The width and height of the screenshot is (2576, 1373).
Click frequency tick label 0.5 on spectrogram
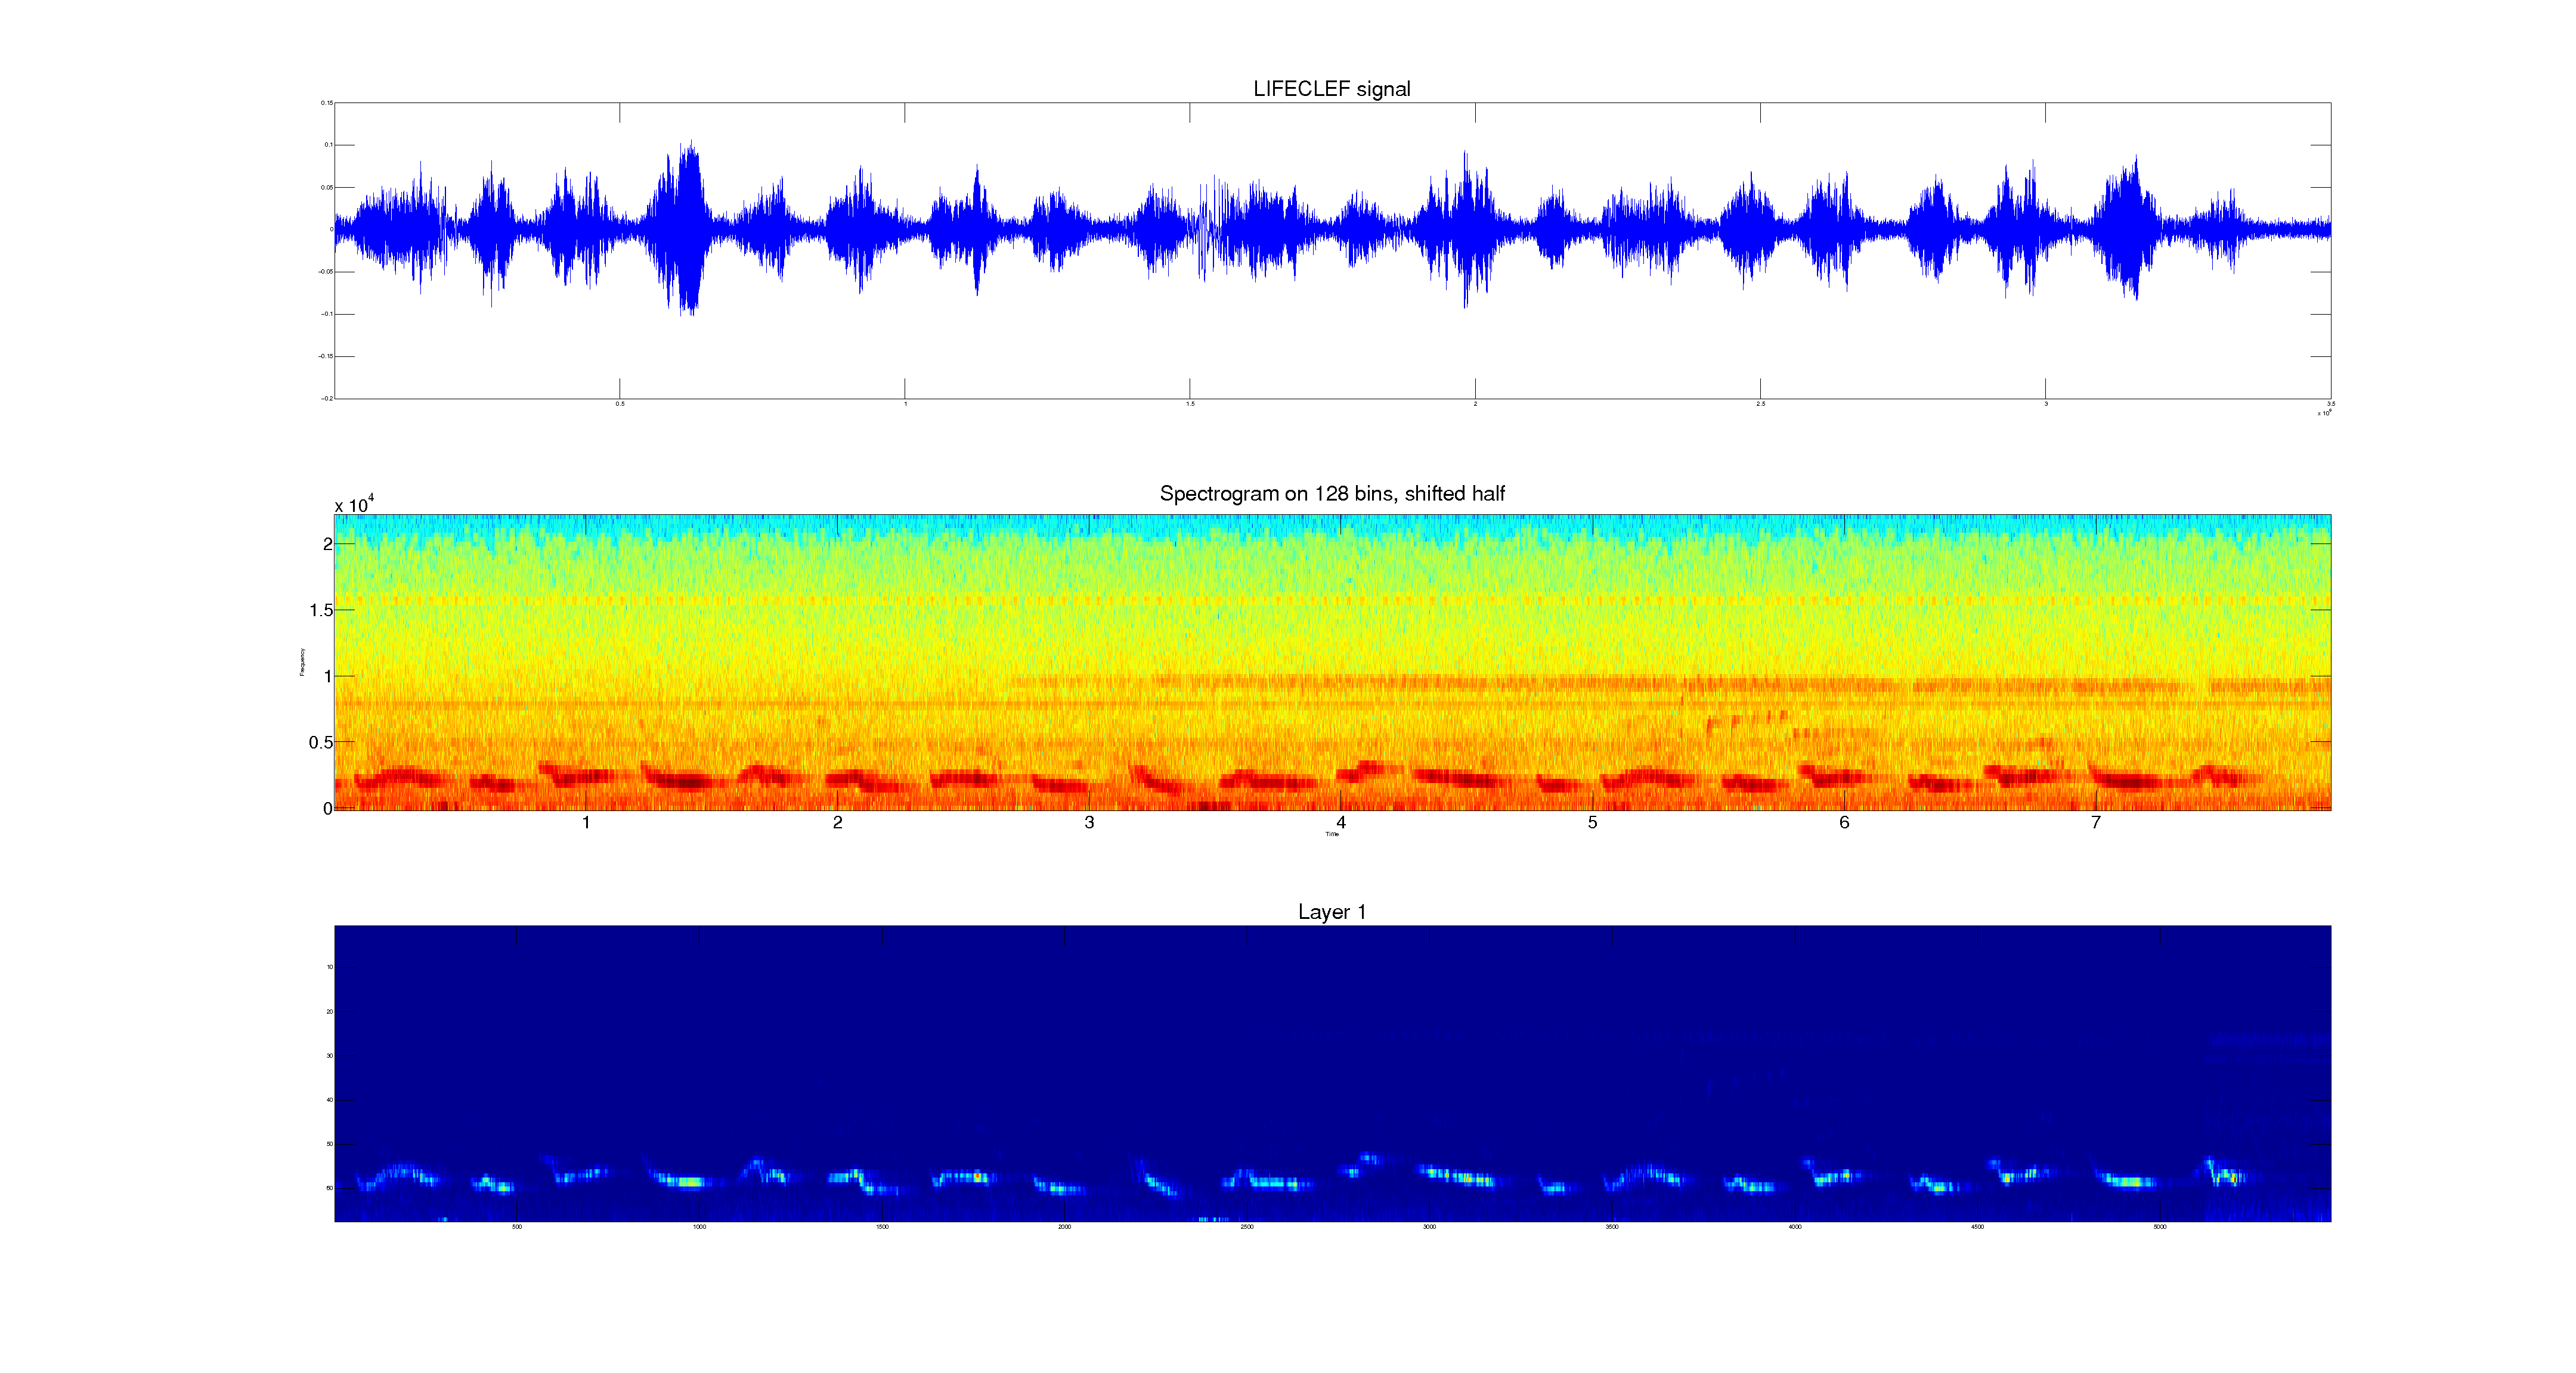(320, 743)
